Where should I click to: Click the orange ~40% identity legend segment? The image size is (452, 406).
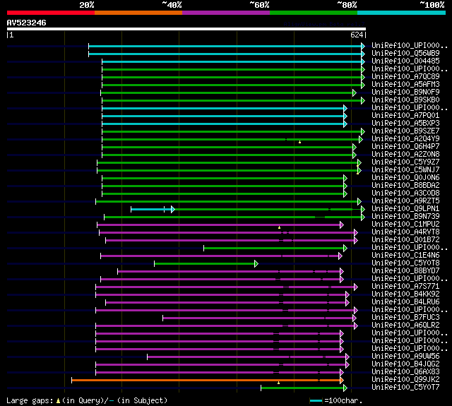pos(138,13)
